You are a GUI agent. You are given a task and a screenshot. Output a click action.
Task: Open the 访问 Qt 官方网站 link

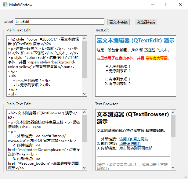[x=134, y=139]
